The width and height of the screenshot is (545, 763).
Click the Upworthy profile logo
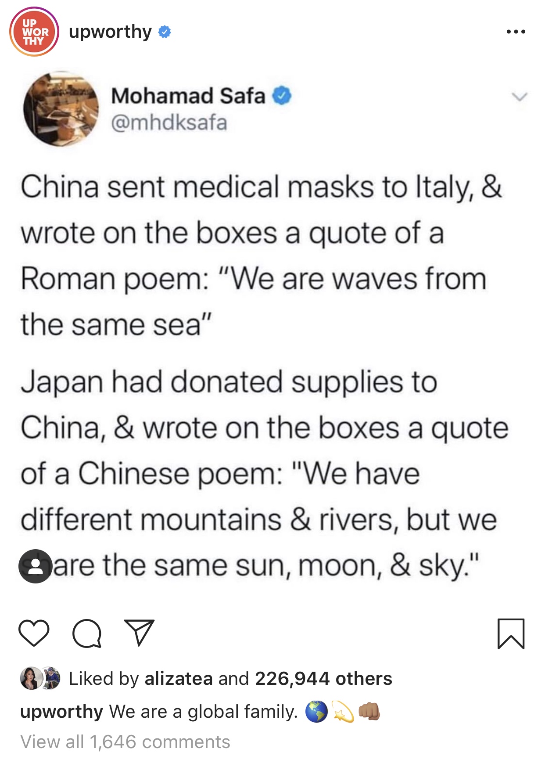tap(34, 32)
